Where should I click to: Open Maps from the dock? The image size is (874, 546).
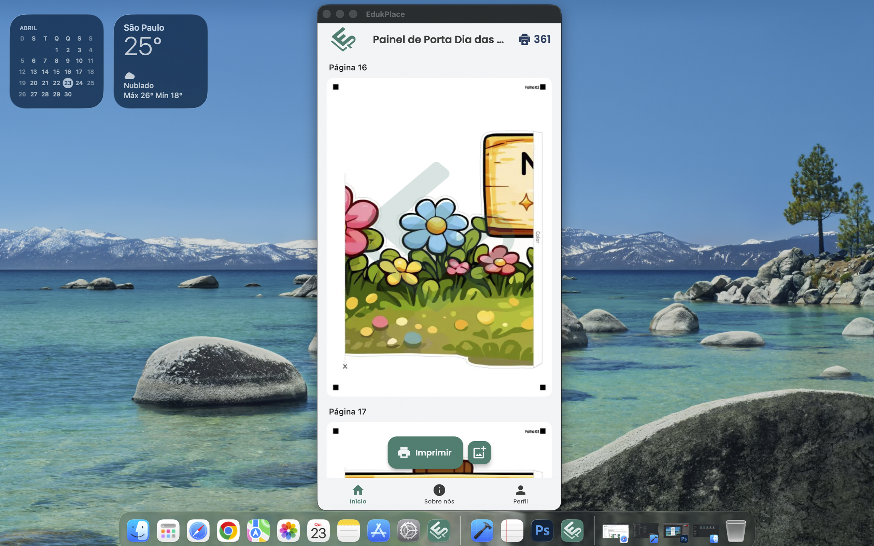click(258, 530)
